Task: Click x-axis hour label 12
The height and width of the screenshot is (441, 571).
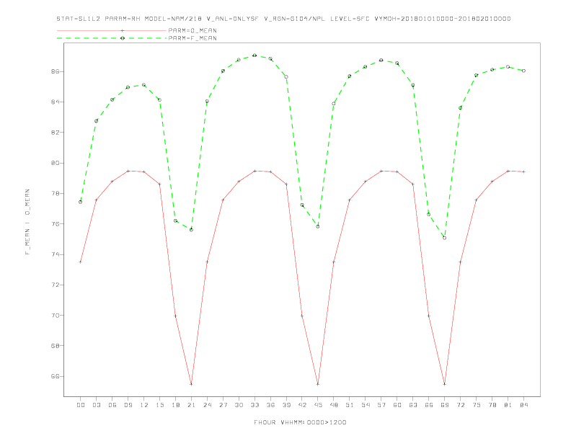Action: click(144, 405)
